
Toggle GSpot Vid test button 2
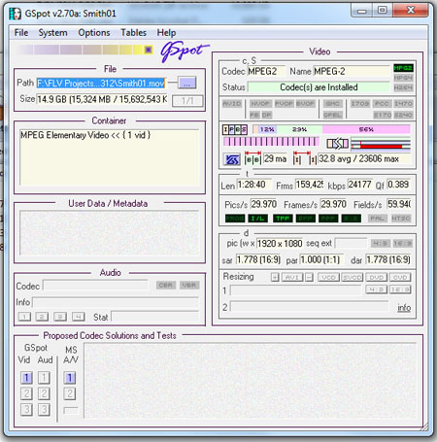pyautogui.click(x=26, y=393)
